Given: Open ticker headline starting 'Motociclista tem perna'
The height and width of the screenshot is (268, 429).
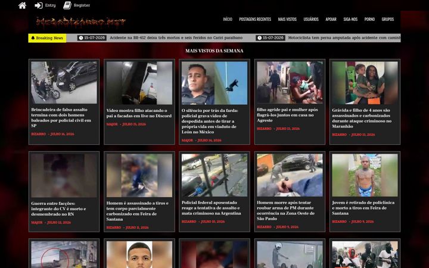Looking at the screenshot, I should click(344, 38).
